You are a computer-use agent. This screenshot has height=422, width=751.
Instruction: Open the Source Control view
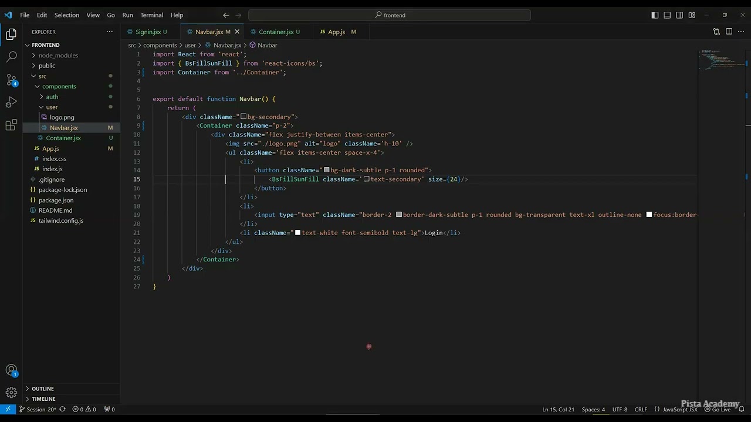coord(11,80)
